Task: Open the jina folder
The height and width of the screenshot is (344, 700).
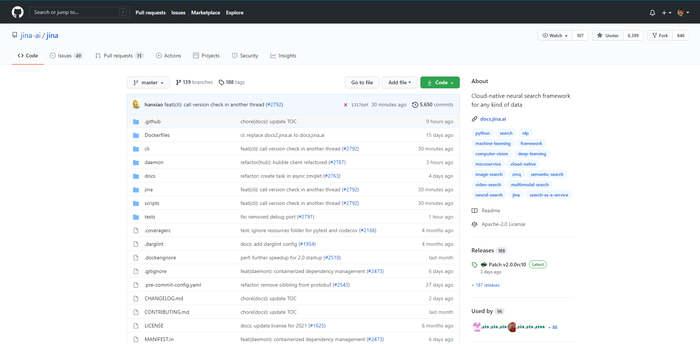Action: pyautogui.click(x=148, y=189)
